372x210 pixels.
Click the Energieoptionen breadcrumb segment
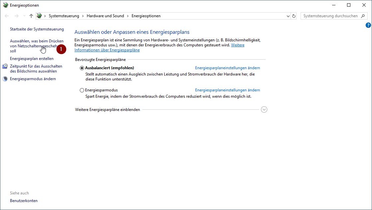146,16
